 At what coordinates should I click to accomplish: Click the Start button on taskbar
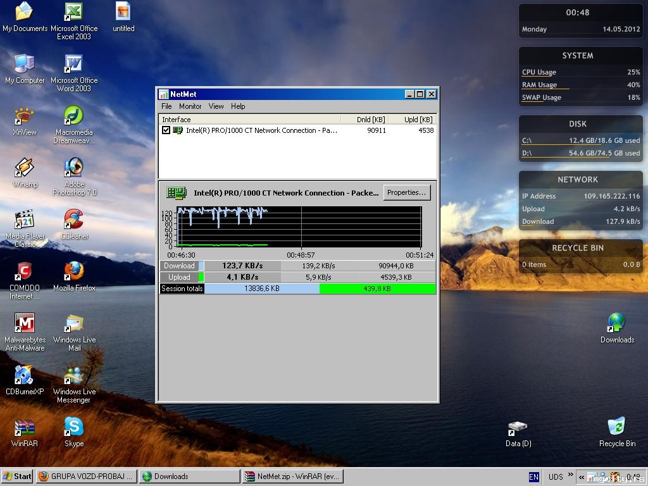(17, 477)
